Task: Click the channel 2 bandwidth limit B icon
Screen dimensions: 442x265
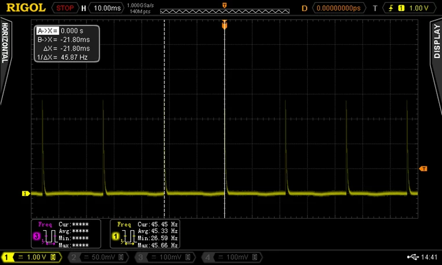Action: 121,257
